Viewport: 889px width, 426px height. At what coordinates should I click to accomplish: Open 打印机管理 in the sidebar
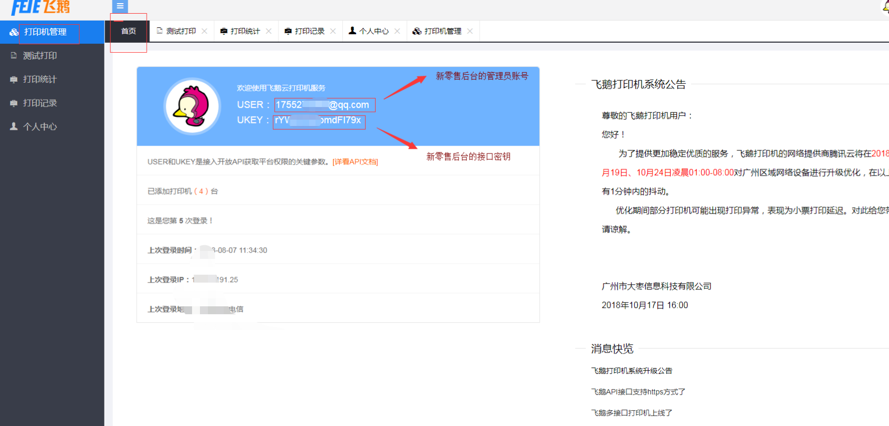coord(52,32)
